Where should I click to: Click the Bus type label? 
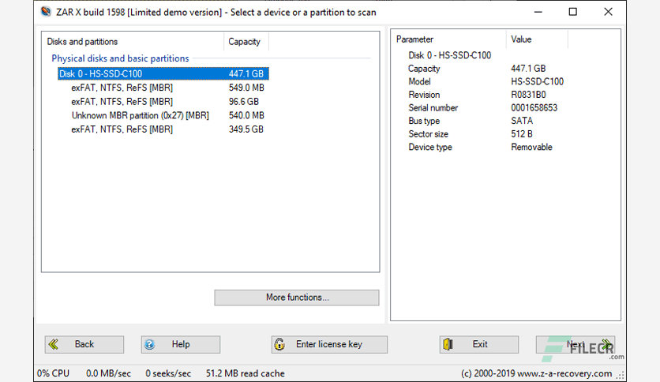pos(424,122)
